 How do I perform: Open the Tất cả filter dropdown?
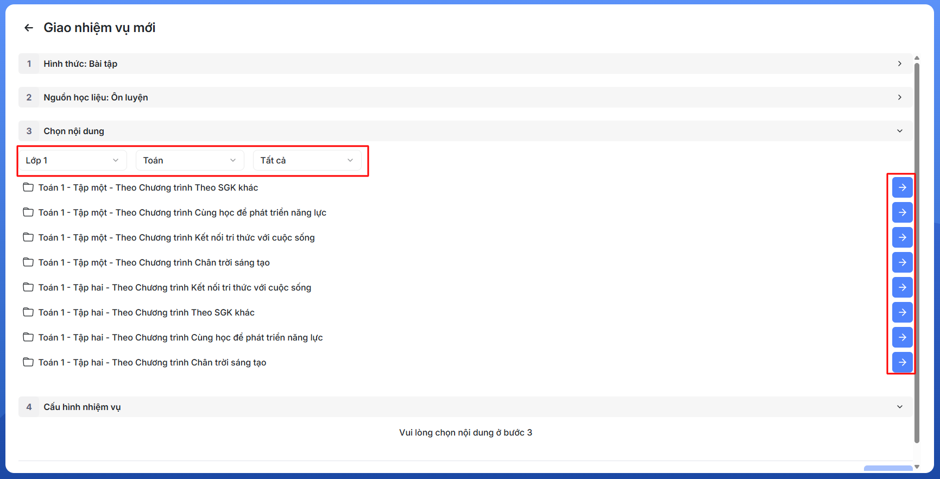[307, 160]
